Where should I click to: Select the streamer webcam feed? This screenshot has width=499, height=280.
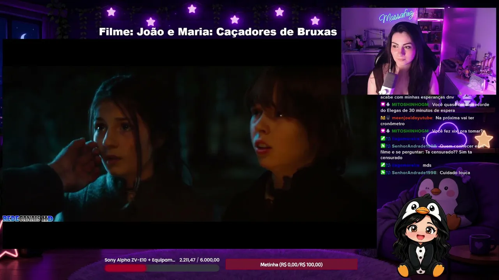click(418, 51)
